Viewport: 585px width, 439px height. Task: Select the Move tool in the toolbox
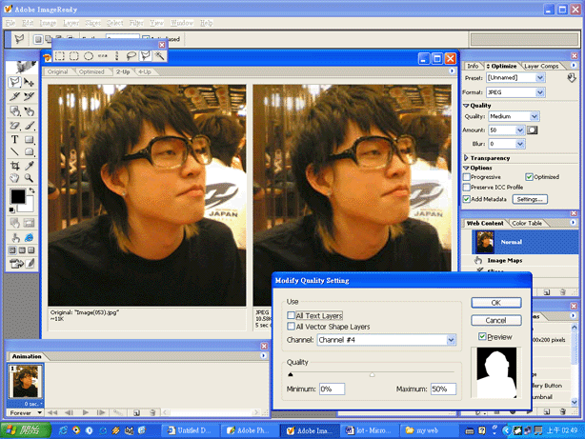click(30, 82)
